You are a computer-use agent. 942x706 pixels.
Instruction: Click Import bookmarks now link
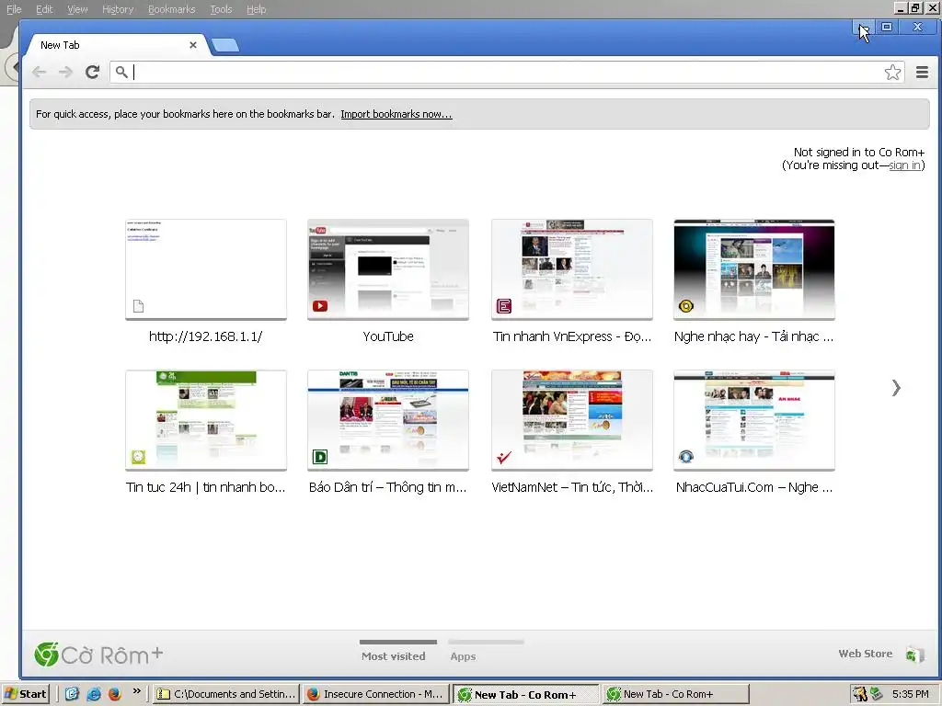(396, 114)
